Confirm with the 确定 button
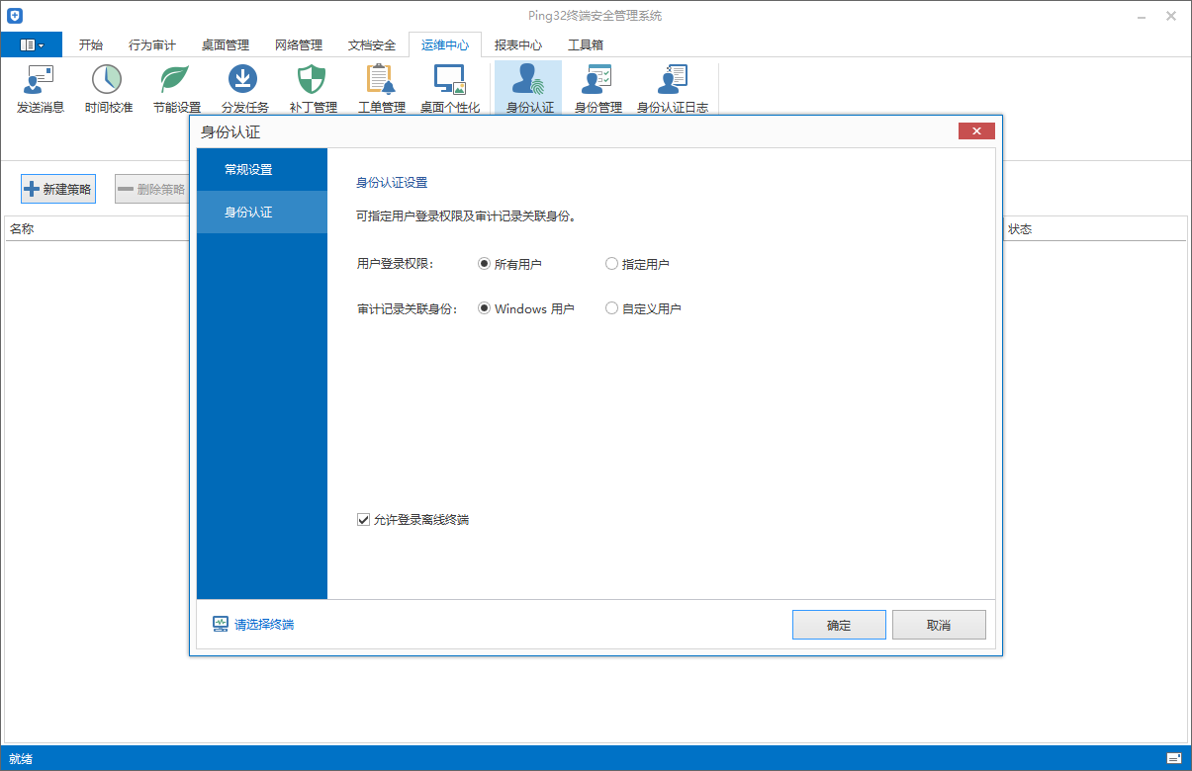Viewport: 1192px width, 771px height. click(x=839, y=625)
